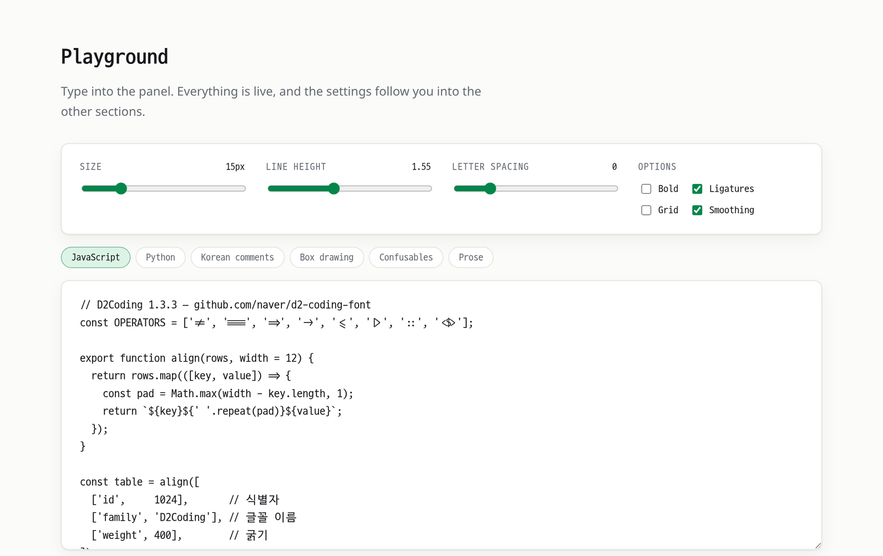The height and width of the screenshot is (556, 883).
Task: Disable the Smoothing checkbox
Action: (x=698, y=210)
